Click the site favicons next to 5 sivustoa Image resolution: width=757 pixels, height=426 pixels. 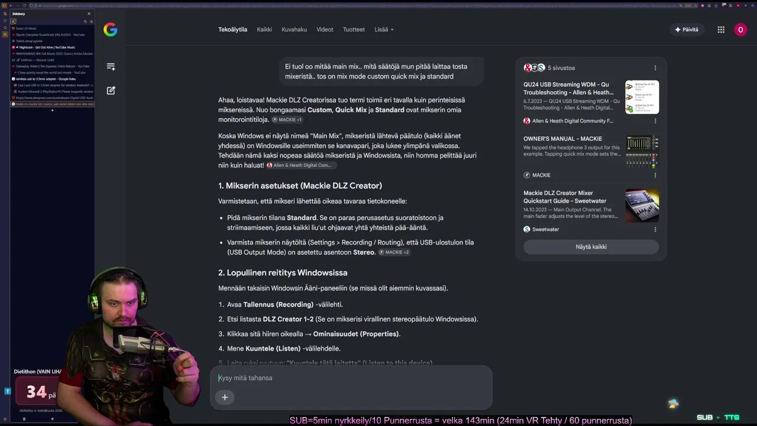point(534,68)
